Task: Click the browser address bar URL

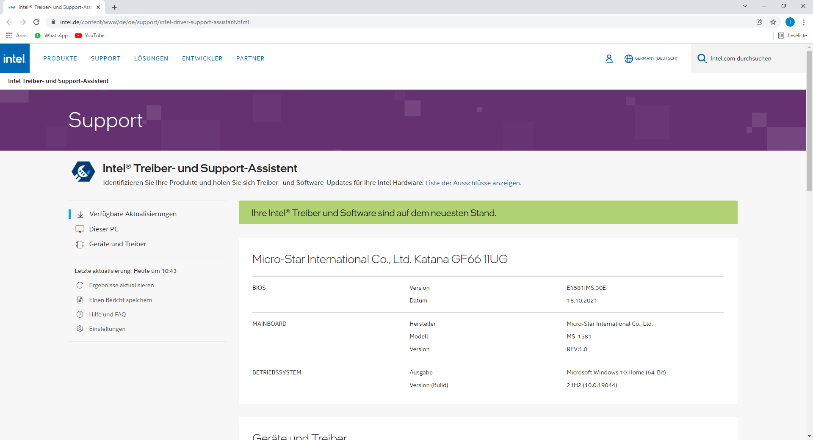Action: (x=155, y=22)
